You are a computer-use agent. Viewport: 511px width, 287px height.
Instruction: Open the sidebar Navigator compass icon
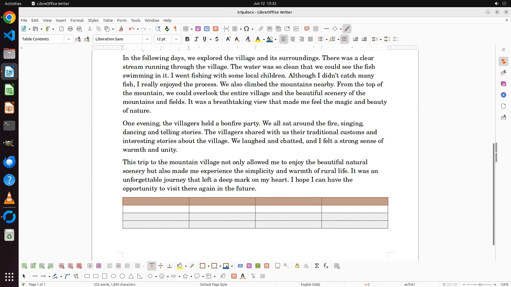click(x=503, y=95)
